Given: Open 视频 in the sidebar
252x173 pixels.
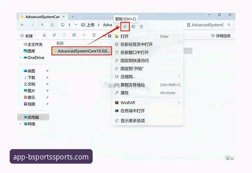Looking at the screenshot, I should [29, 104].
